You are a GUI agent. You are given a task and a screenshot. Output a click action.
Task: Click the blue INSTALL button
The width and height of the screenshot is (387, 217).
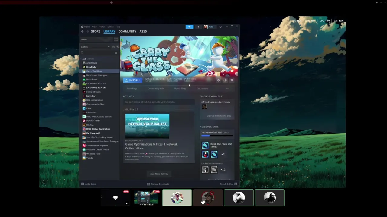[133, 80]
